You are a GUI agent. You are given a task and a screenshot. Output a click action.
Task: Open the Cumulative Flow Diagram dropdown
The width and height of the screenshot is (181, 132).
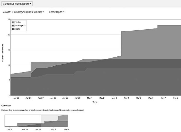pos(16,4)
